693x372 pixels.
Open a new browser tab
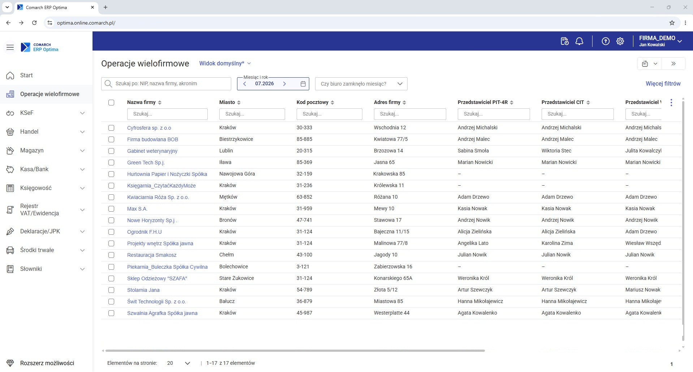pyautogui.click(x=106, y=7)
